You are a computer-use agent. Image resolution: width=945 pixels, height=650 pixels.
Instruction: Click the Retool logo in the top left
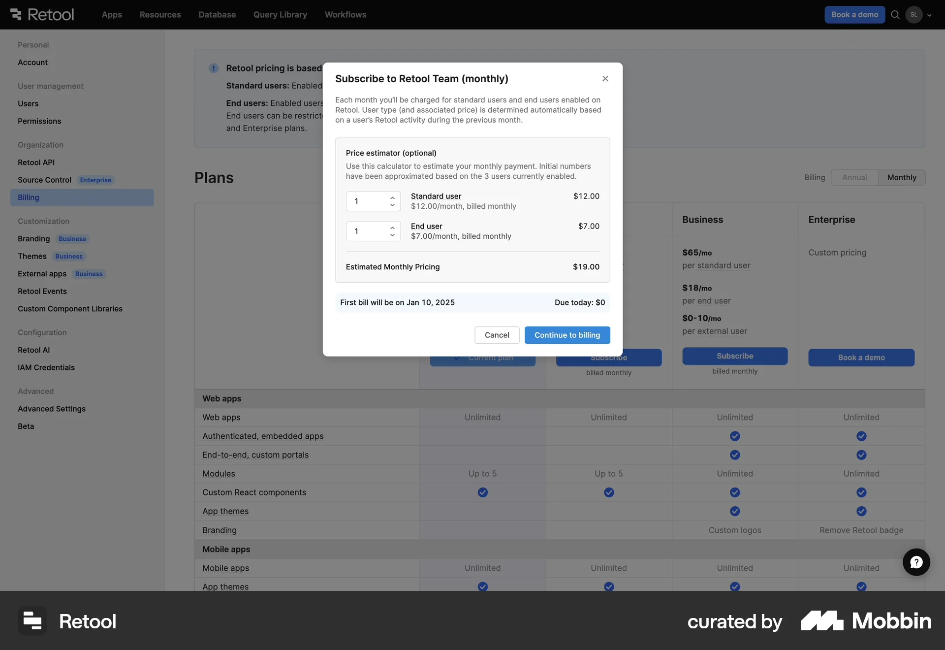(41, 14)
